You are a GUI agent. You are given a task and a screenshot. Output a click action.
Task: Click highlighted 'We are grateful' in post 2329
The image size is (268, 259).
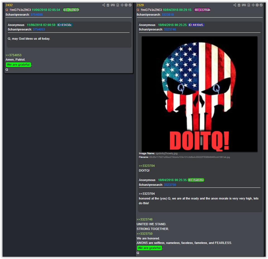coord(150,248)
